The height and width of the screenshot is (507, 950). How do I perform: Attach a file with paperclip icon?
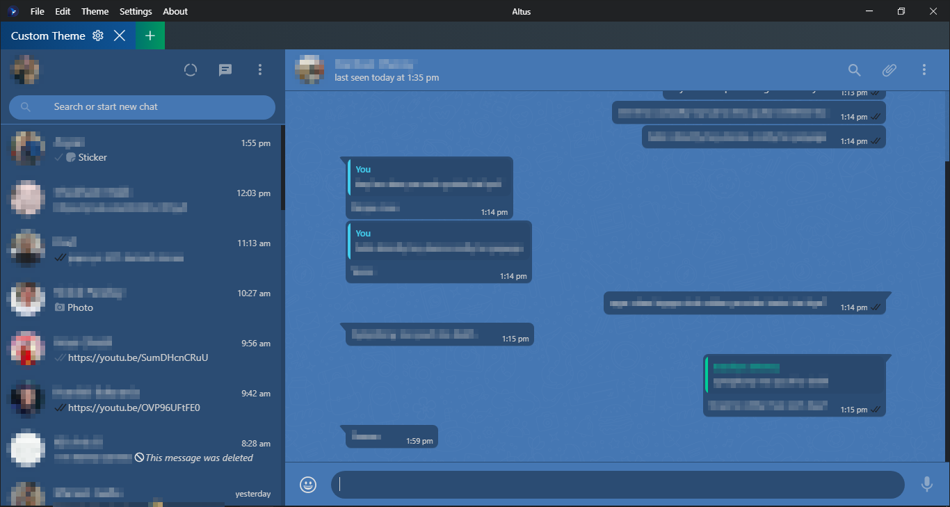pyautogui.click(x=889, y=70)
